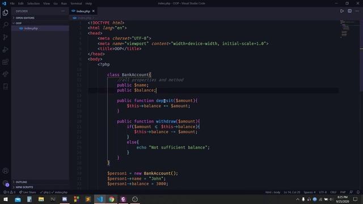Open Explorer panel more actions ellipsis

[63, 11]
